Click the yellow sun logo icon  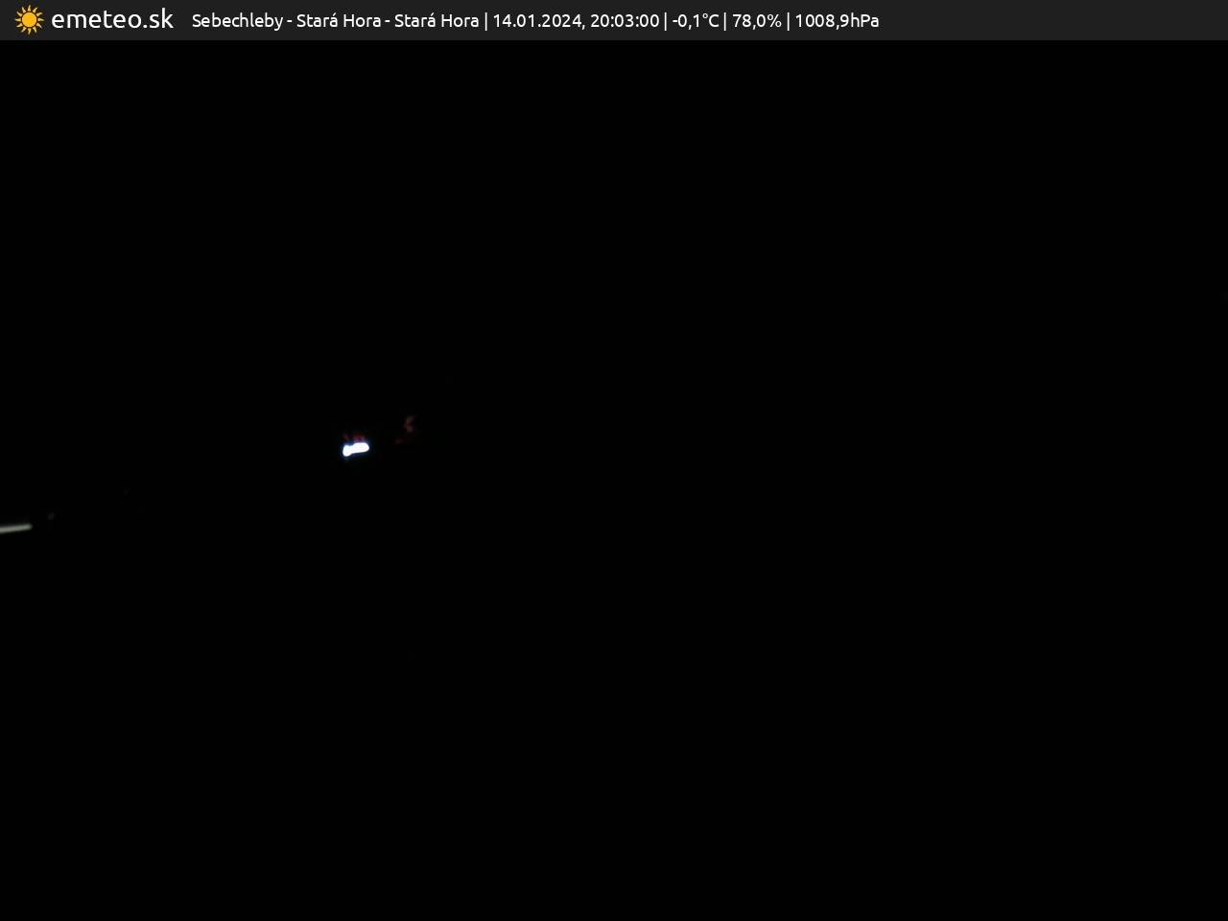pos(29,20)
